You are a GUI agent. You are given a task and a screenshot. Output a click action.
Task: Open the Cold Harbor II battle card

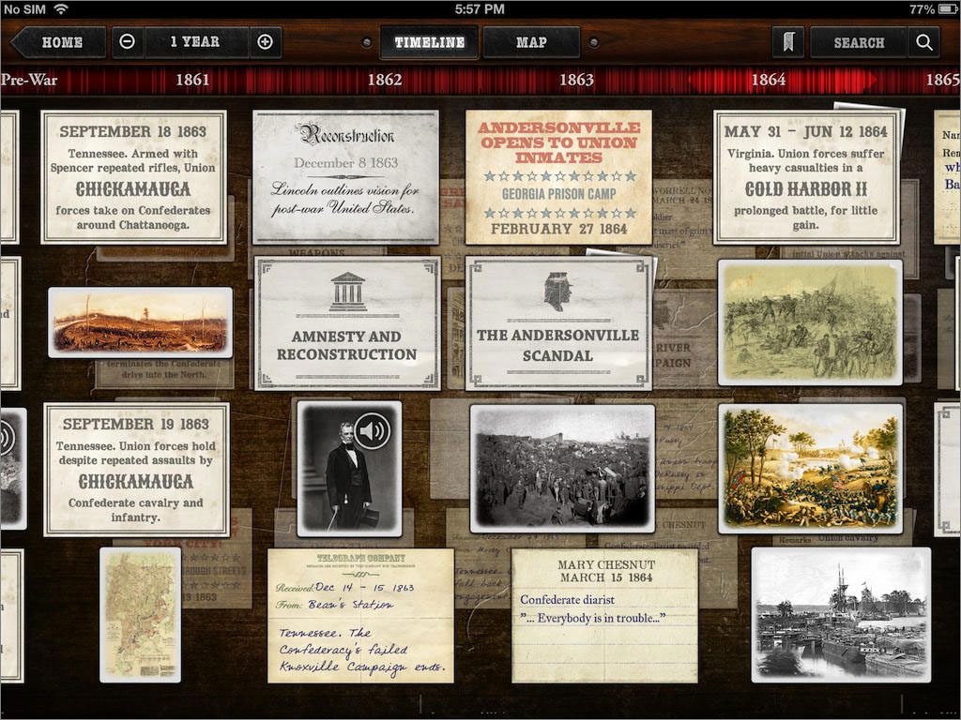(805, 177)
